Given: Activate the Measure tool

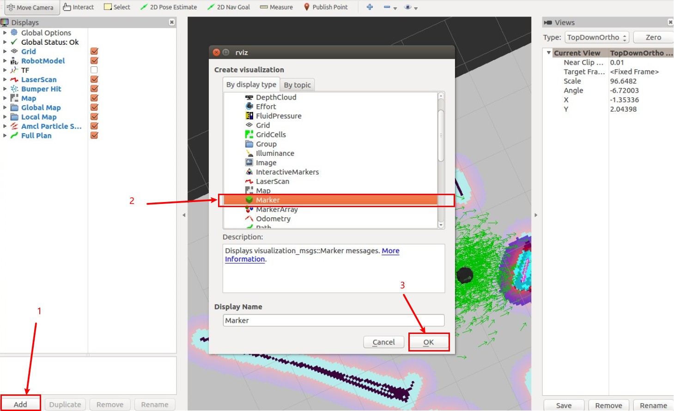Looking at the screenshot, I should 276,7.
